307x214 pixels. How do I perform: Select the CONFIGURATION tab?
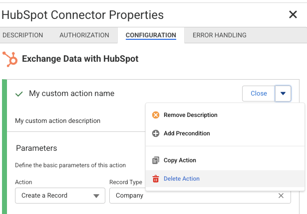[151, 35]
